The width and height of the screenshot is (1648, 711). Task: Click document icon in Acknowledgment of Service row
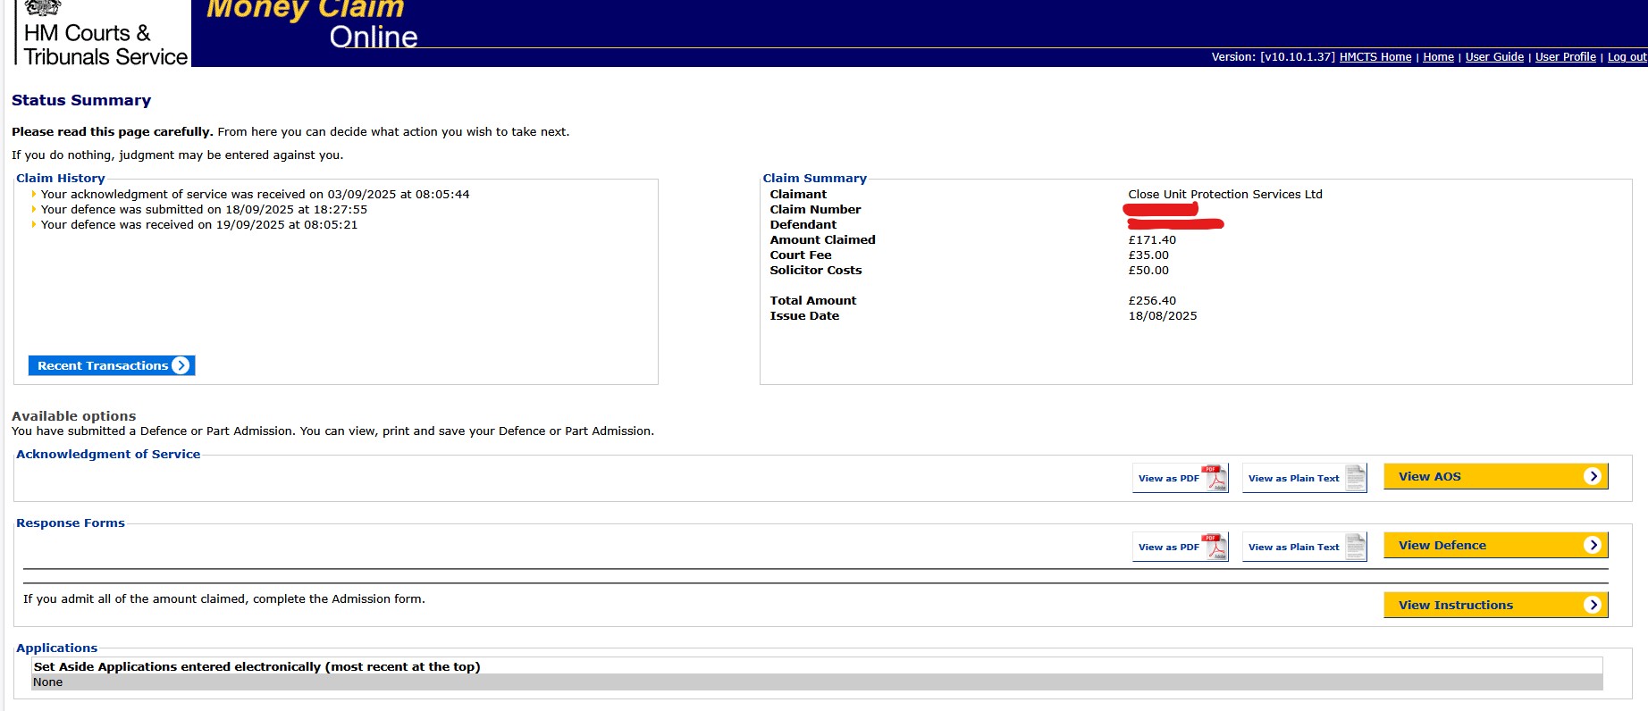coord(1355,478)
